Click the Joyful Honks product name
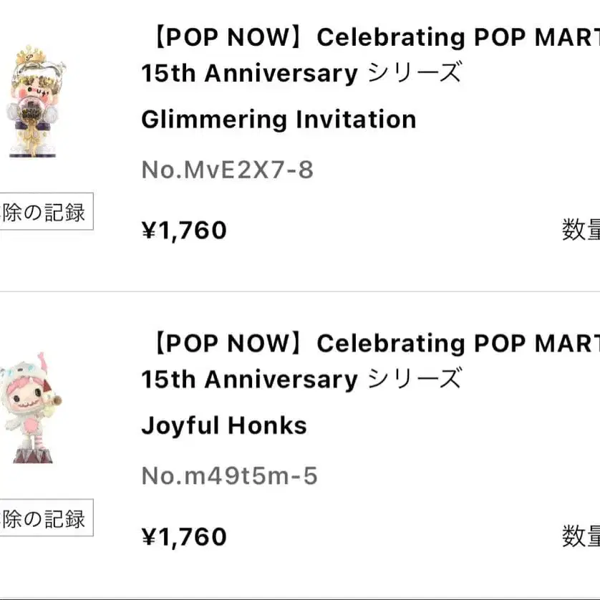The width and height of the screenshot is (600, 600). pos(223,425)
